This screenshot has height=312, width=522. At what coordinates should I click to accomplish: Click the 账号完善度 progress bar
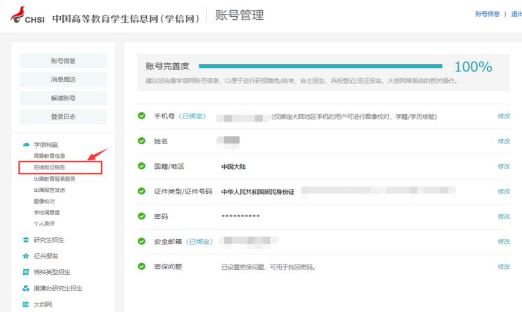coord(321,66)
